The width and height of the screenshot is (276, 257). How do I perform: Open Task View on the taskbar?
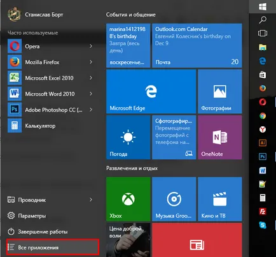pyautogui.click(x=263, y=33)
